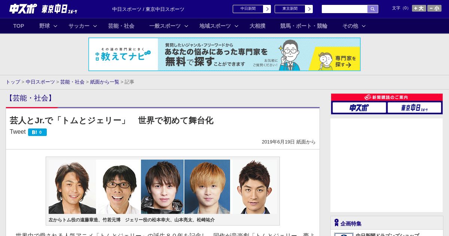Click the search magnifier button
449x236 pixels.
[x=373, y=9]
